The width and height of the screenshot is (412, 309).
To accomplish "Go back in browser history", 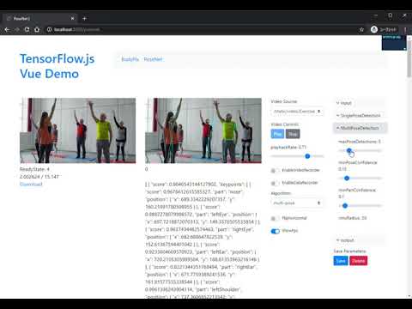I will coord(7,29).
